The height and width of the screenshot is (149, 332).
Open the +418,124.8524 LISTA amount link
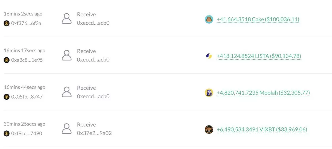point(259,56)
